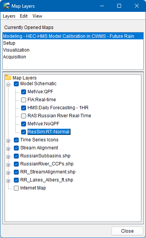
Task: Select the Stream Alignment label
Action: (x=39, y=148)
